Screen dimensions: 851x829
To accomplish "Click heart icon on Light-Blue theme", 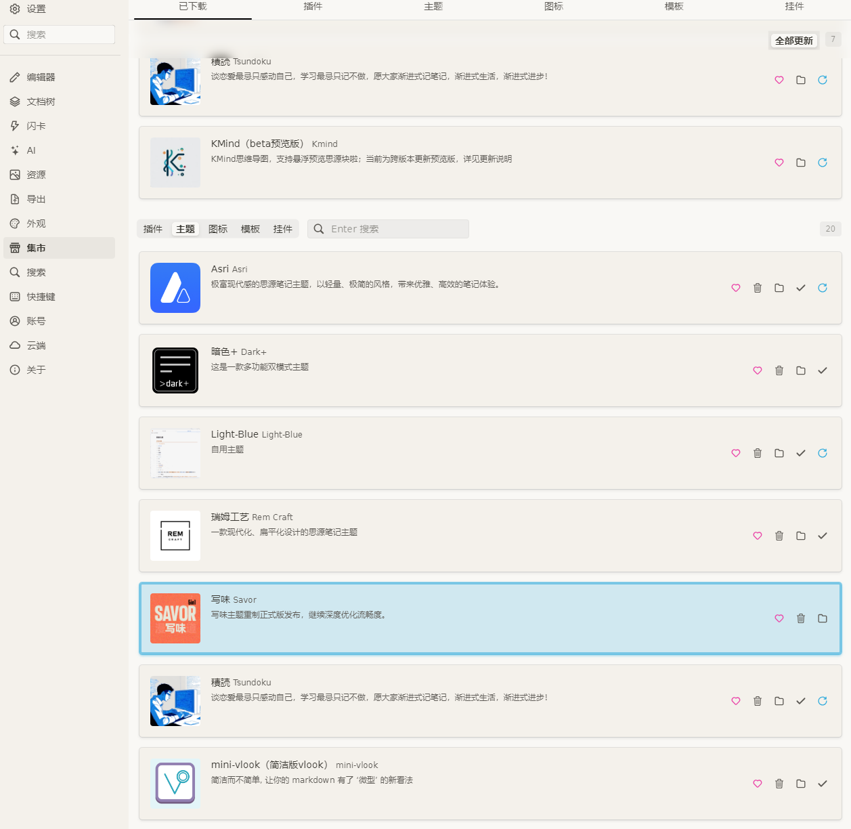I will point(736,453).
